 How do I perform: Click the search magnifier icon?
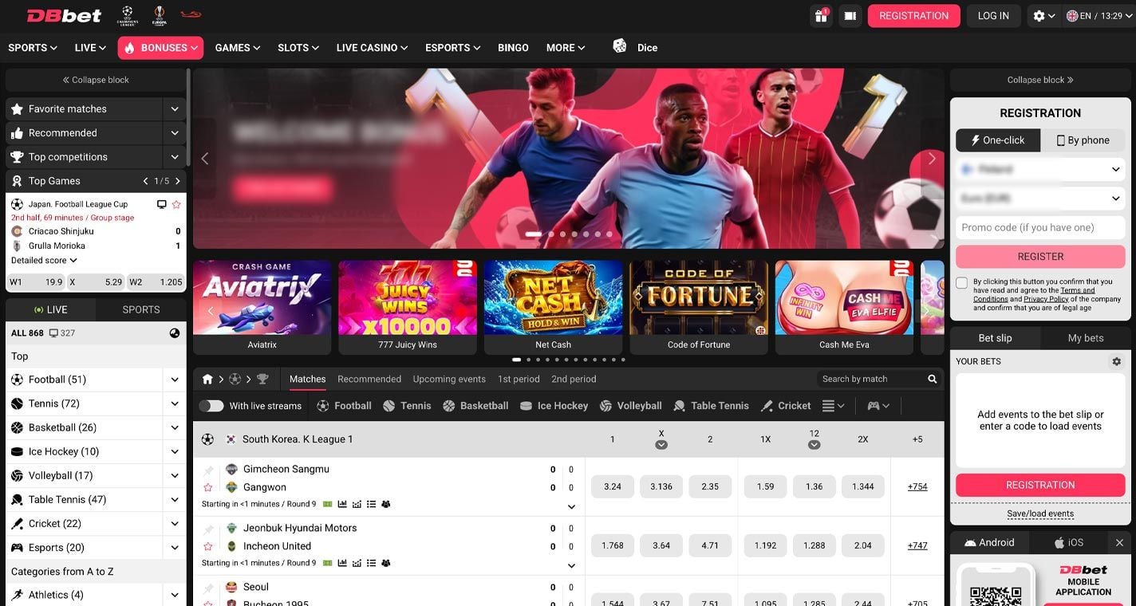pyautogui.click(x=932, y=380)
